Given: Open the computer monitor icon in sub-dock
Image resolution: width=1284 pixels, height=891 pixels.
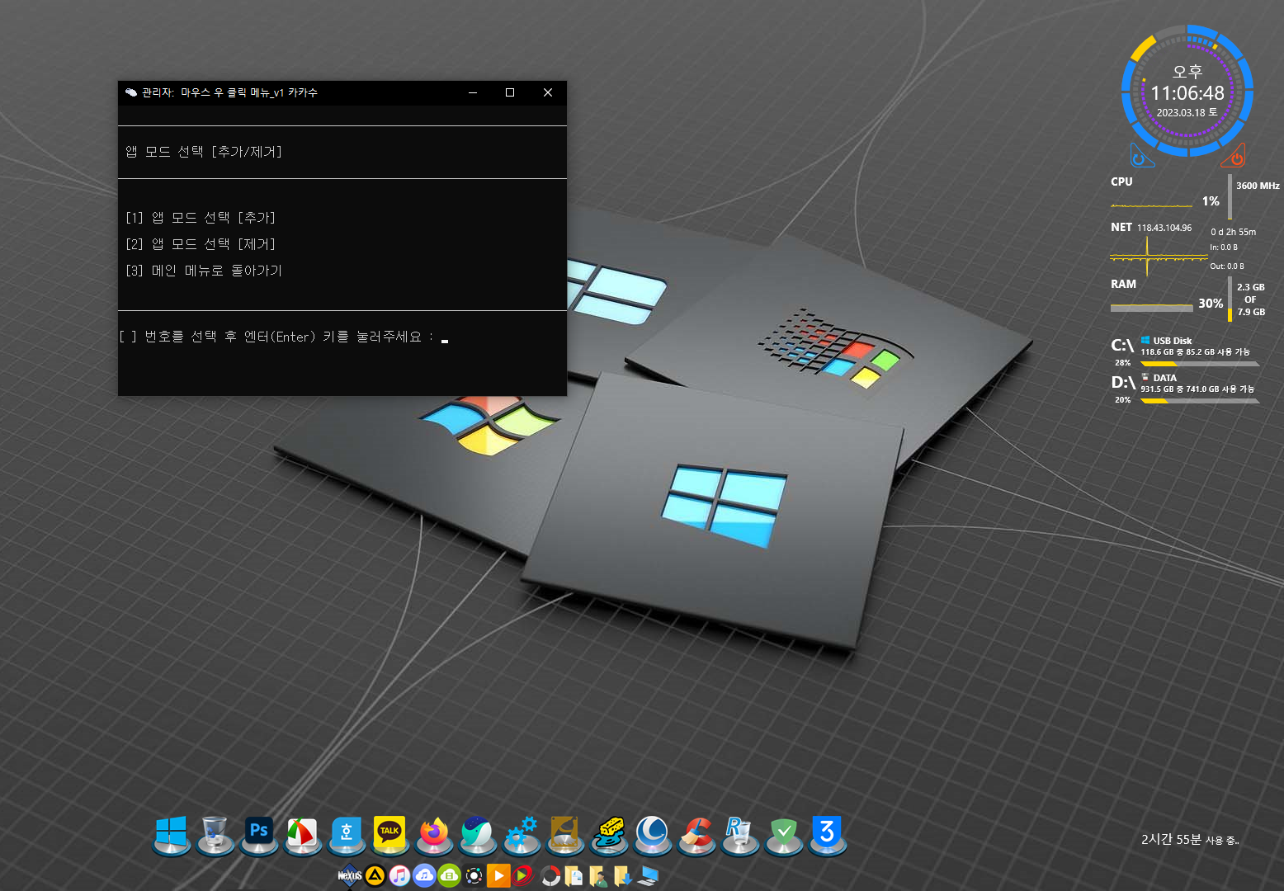Looking at the screenshot, I should click(x=648, y=875).
